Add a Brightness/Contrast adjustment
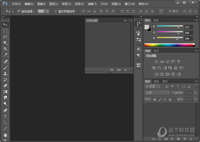The width and height of the screenshot is (200, 142). point(156,62)
